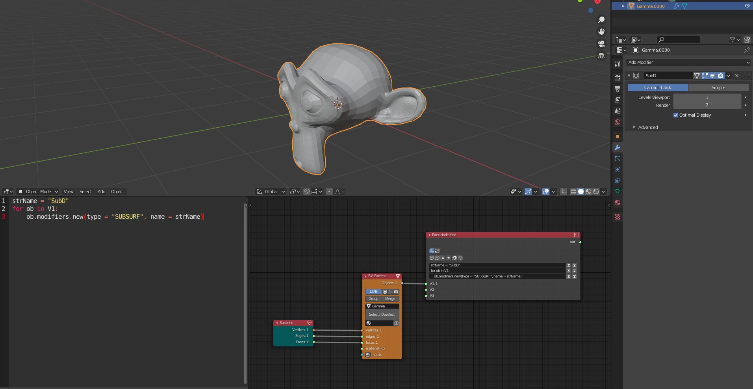The height and width of the screenshot is (389, 753).
Task: Toggle the camera view gizmo
Action: [x=601, y=44]
